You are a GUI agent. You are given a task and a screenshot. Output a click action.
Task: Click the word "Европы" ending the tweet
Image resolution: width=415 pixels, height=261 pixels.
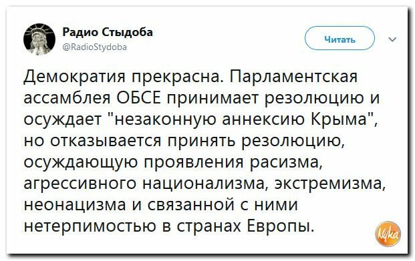280,226
